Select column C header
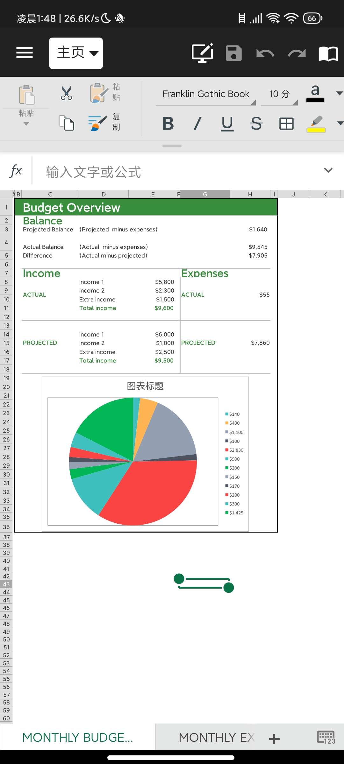The width and height of the screenshot is (344, 764). point(50,194)
